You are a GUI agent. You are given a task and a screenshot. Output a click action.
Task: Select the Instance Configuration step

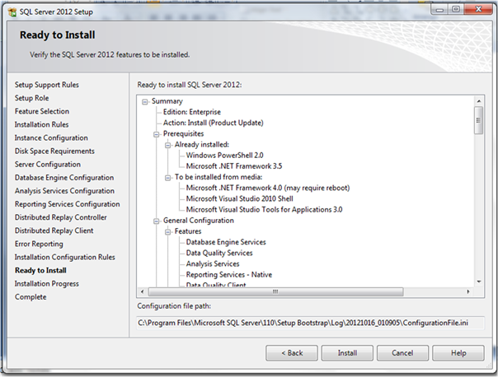point(51,138)
